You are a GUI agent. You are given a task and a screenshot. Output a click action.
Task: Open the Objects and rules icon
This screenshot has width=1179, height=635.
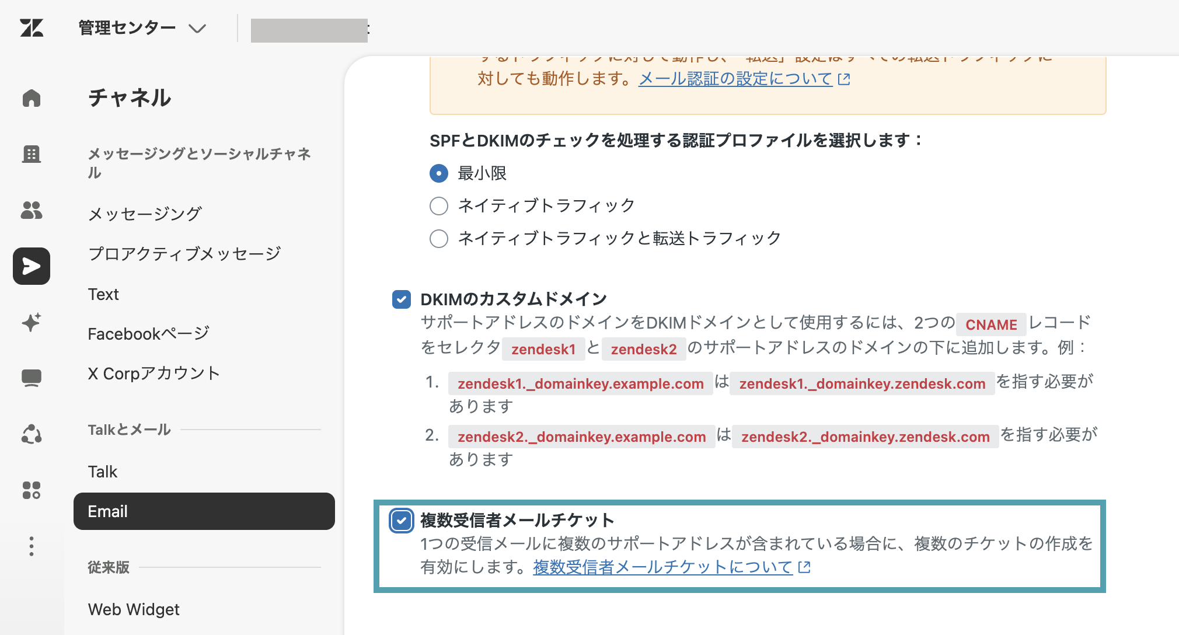pos(32,434)
